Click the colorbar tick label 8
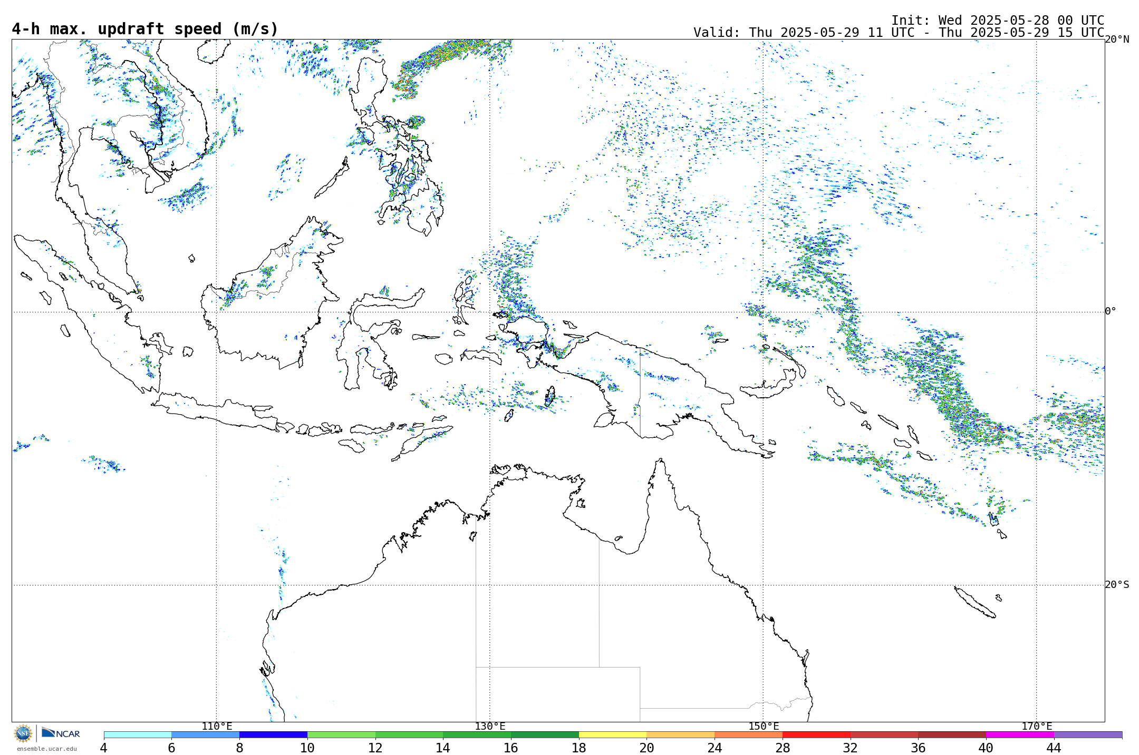The width and height of the screenshot is (1139, 755). [239, 748]
